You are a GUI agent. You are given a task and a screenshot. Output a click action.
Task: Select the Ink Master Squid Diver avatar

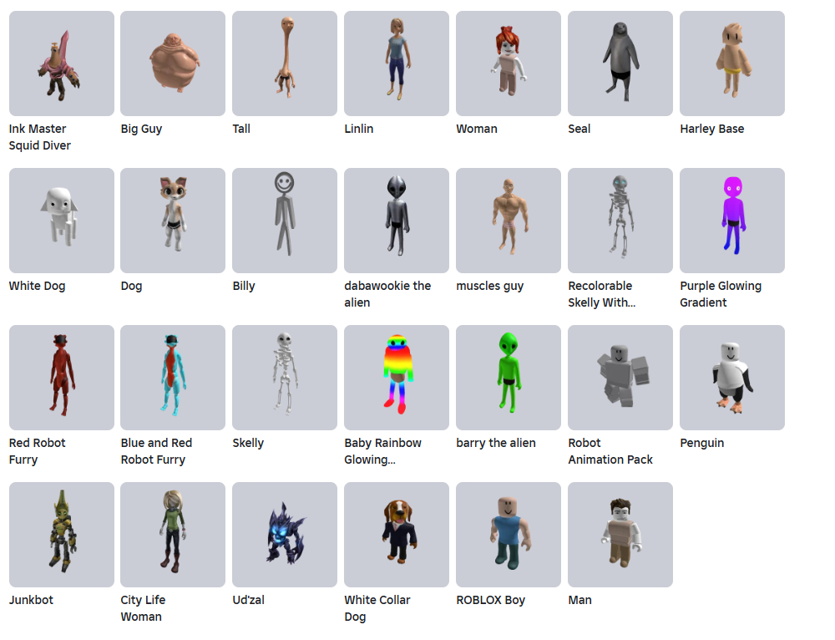pos(62,63)
